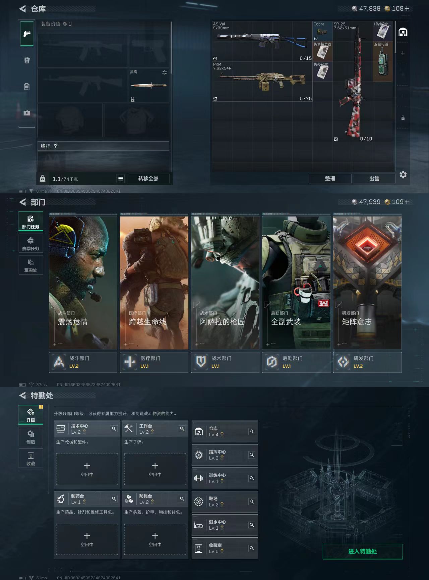This screenshot has width=429, height=580.
Task: Click the list view icon beside 转移全部
Action: pyautogui.click(x=120, y=179)
